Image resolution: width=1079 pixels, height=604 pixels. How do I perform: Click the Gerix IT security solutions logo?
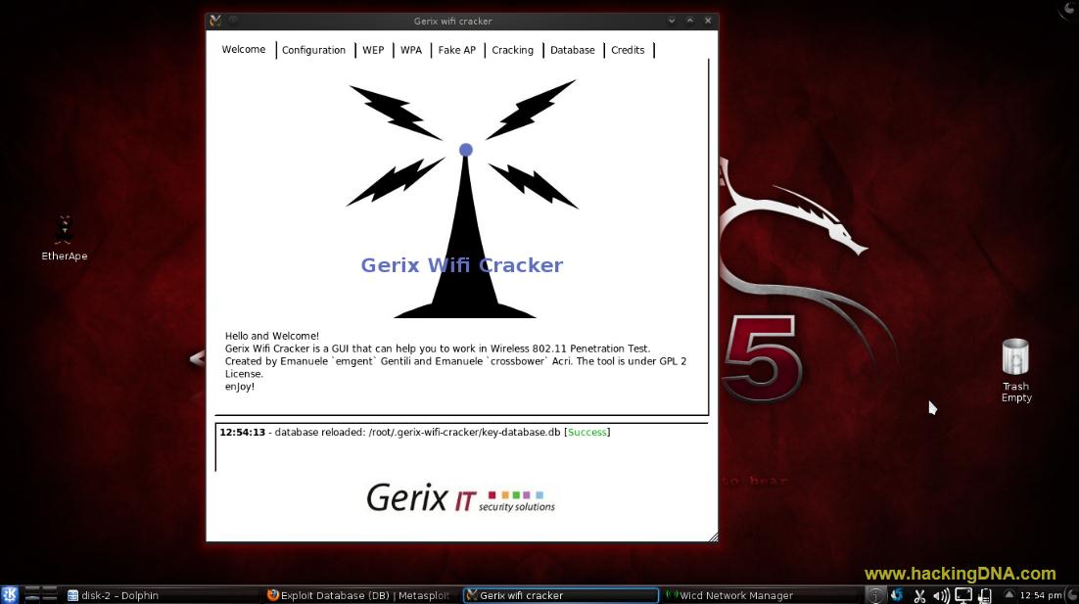460,497
